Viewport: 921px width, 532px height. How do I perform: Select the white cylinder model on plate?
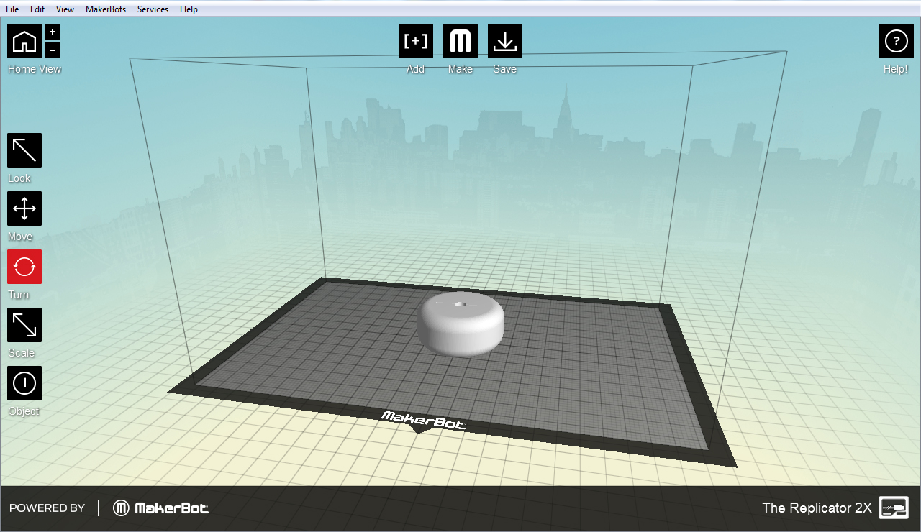pos(460,324)
